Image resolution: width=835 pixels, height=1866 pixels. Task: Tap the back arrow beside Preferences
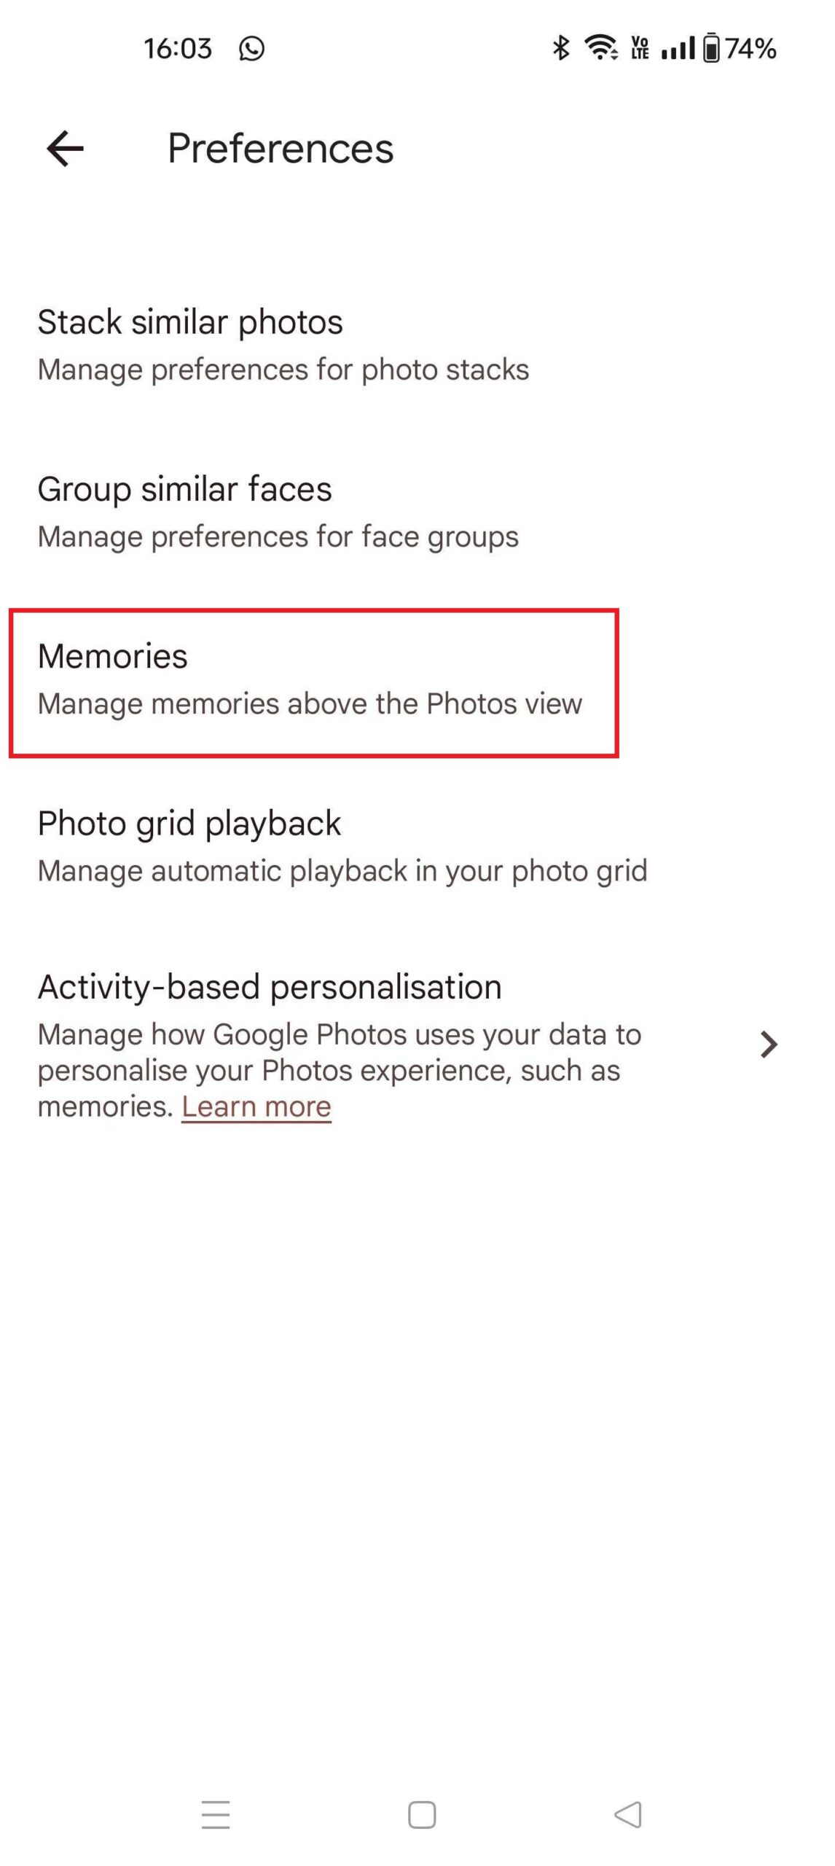point(66,149)
